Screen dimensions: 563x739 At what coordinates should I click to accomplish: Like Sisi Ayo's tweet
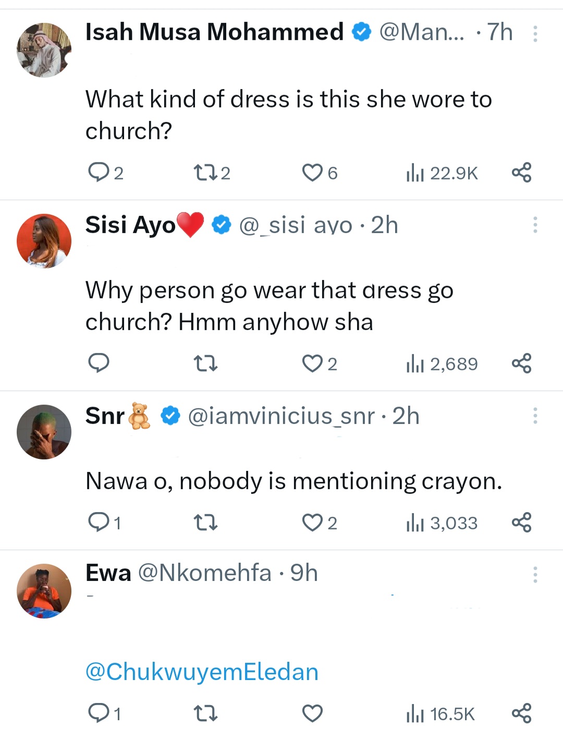[x=313, y=363]
